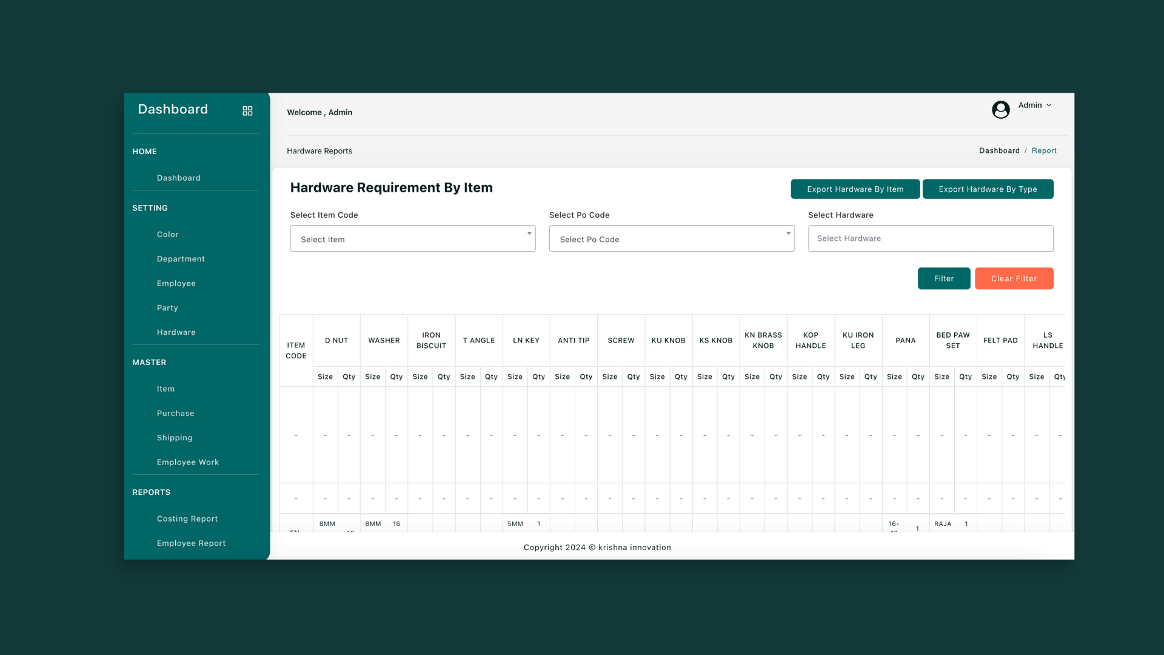Screen dimensions: 1164x655
Task: Click Export Hardware By Item button
Action: pyautogui.click(x=855, y=189)
